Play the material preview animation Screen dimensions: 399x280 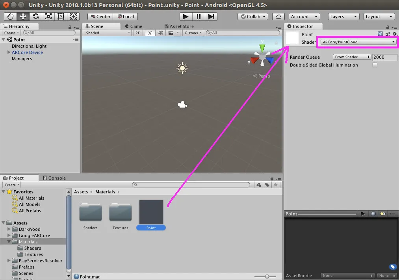363,214
